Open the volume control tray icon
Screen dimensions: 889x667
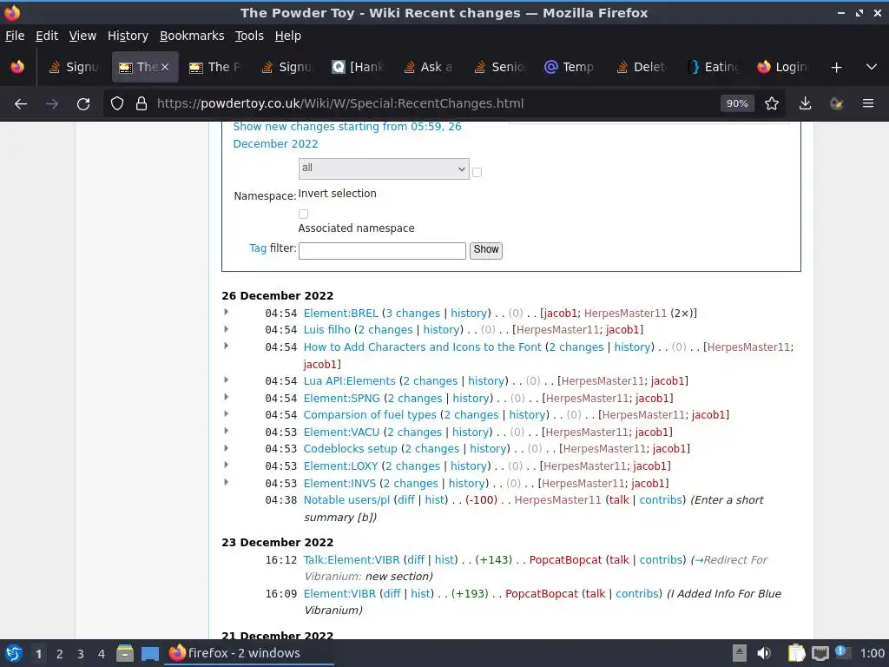(764, 653)
